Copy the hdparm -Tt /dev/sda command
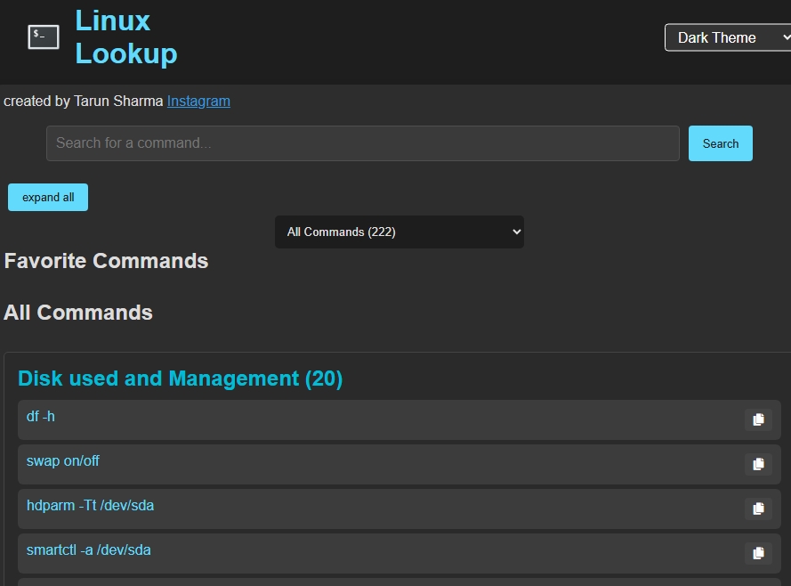The image size is (791, 586). coord(758,509)
